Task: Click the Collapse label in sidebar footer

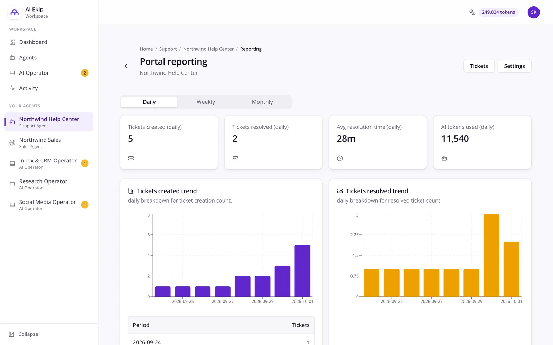Action: pos(28,334)
